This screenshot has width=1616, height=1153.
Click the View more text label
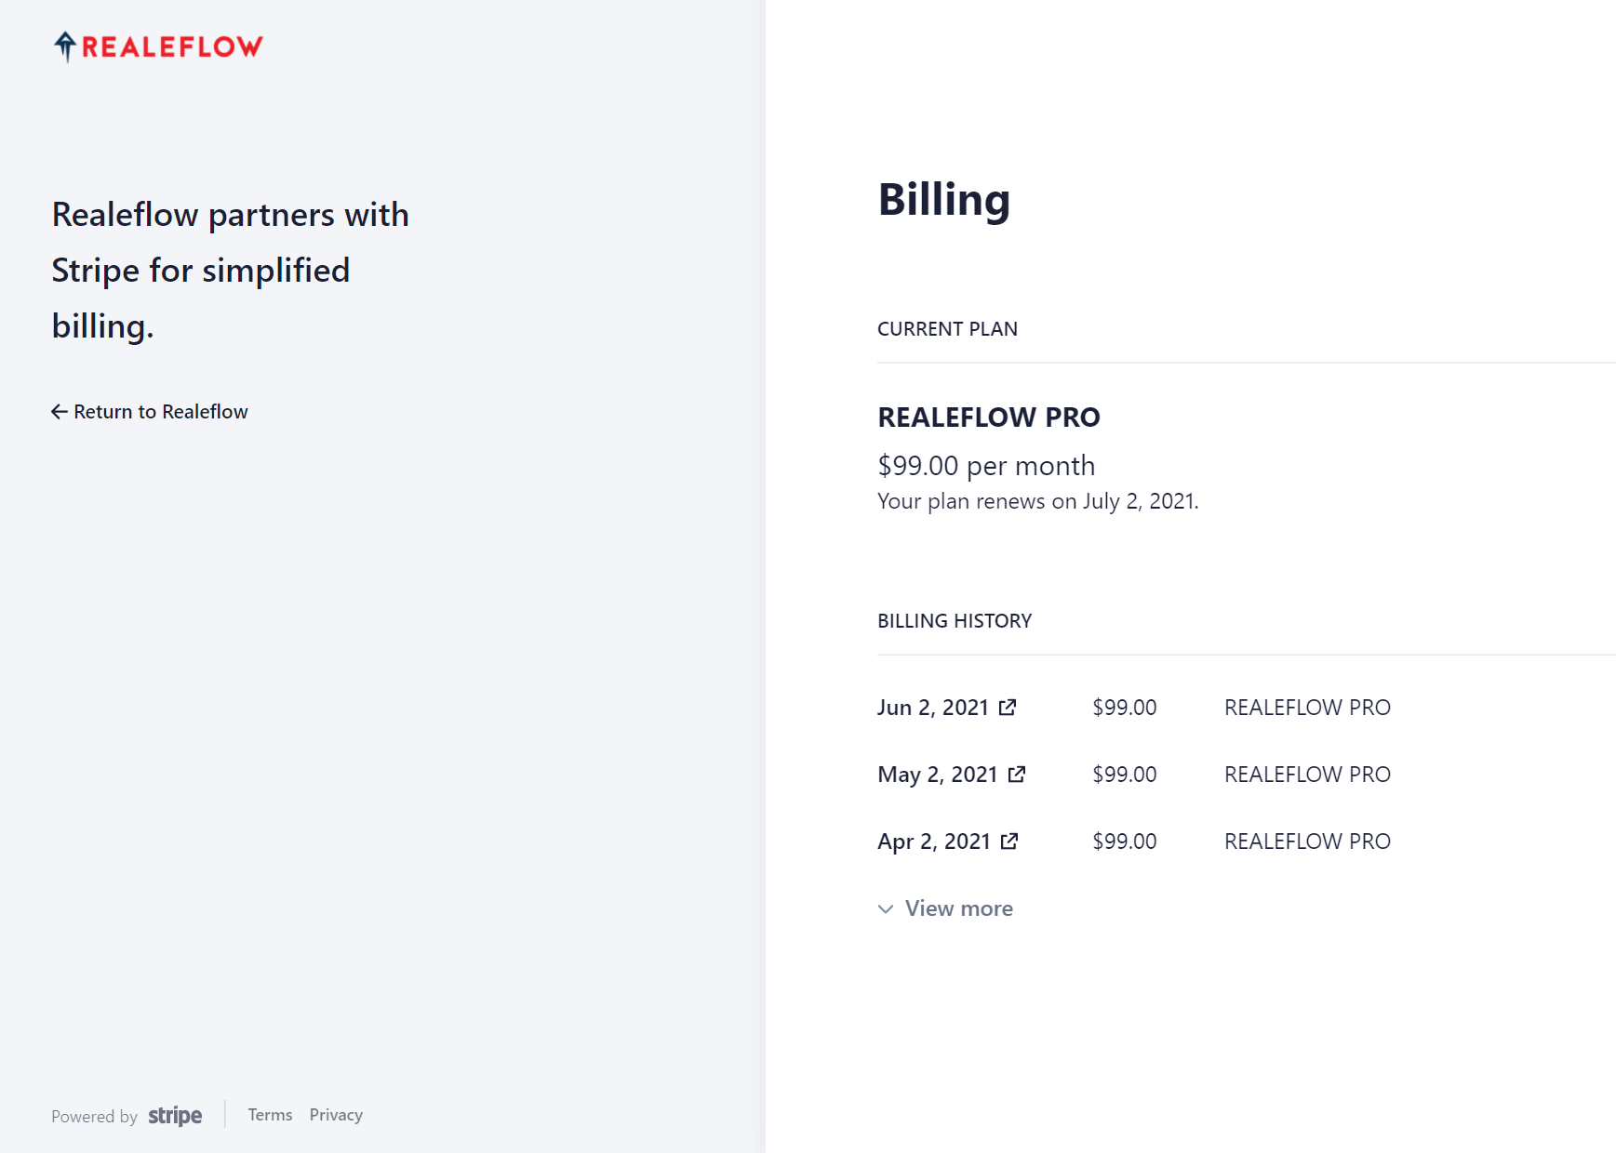pyautogui.click(x=959, y=908)
